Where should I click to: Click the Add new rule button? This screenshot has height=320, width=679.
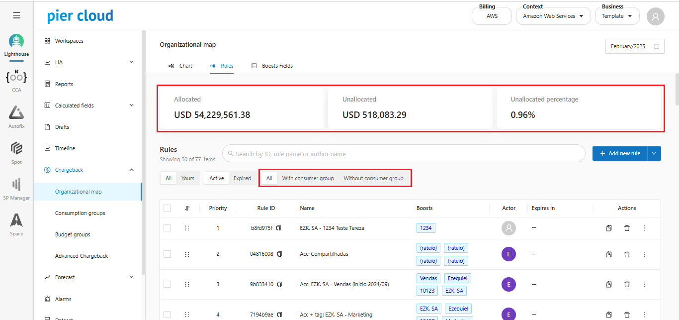pos(620,154)
